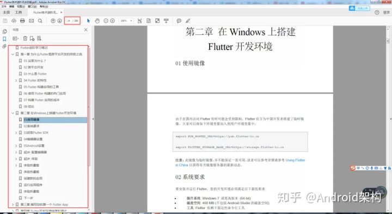The height and width of the screenshot is (214, 392).
Task: Select bookmark 02 跨平台开发
Action: 34,68
